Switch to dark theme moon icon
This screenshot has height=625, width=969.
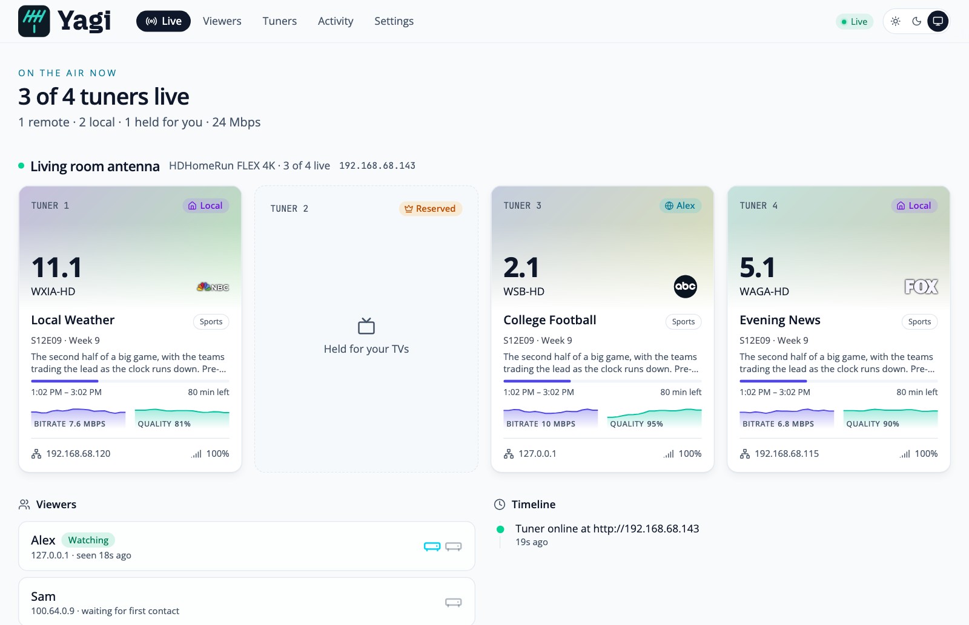pyautogui.click(x=917, y=21)
